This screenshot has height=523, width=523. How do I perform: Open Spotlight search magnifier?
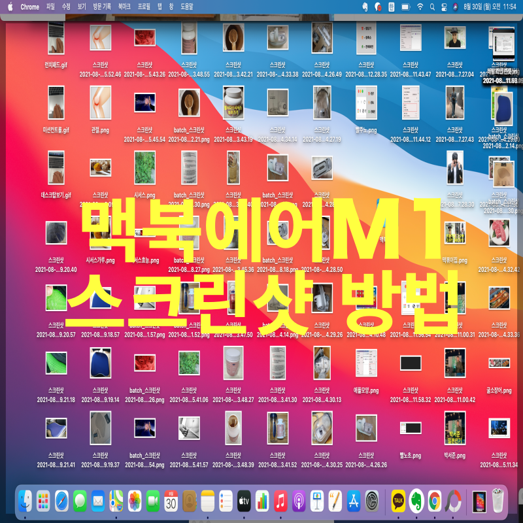pyautogui.click(x=432, y=7)
